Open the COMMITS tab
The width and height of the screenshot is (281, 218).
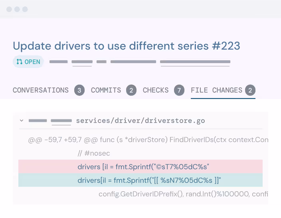click(x=106, y=90)
